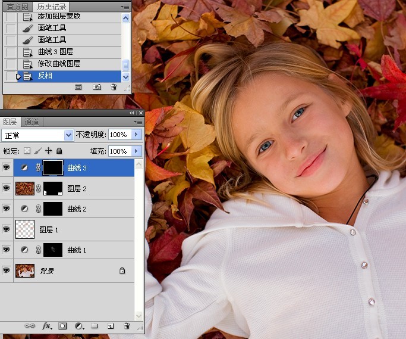The image size is (406, 339).
Task: Select 反相 history state
Action: click(x=69, y=76)
